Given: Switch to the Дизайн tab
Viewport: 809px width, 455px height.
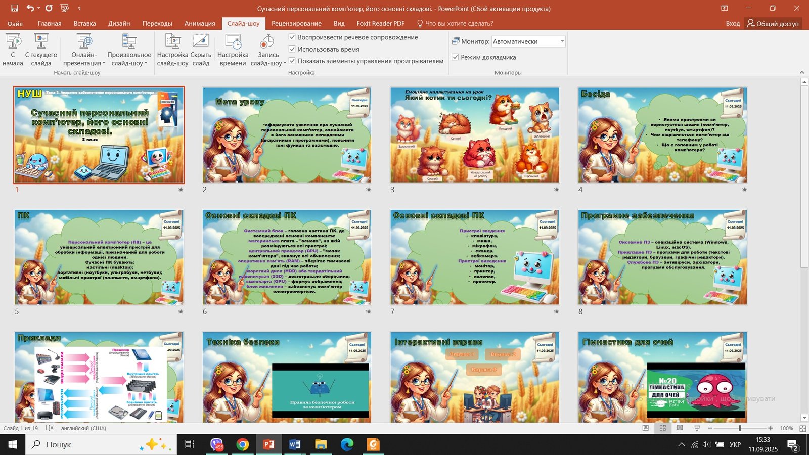Looking at the screenshot, I should 119,23.
